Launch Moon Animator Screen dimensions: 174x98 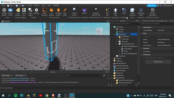coord(44,12)
